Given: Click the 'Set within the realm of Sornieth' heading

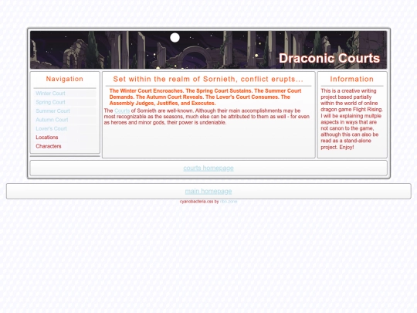Looking at the screenshot, I should [x=208, y=79].
